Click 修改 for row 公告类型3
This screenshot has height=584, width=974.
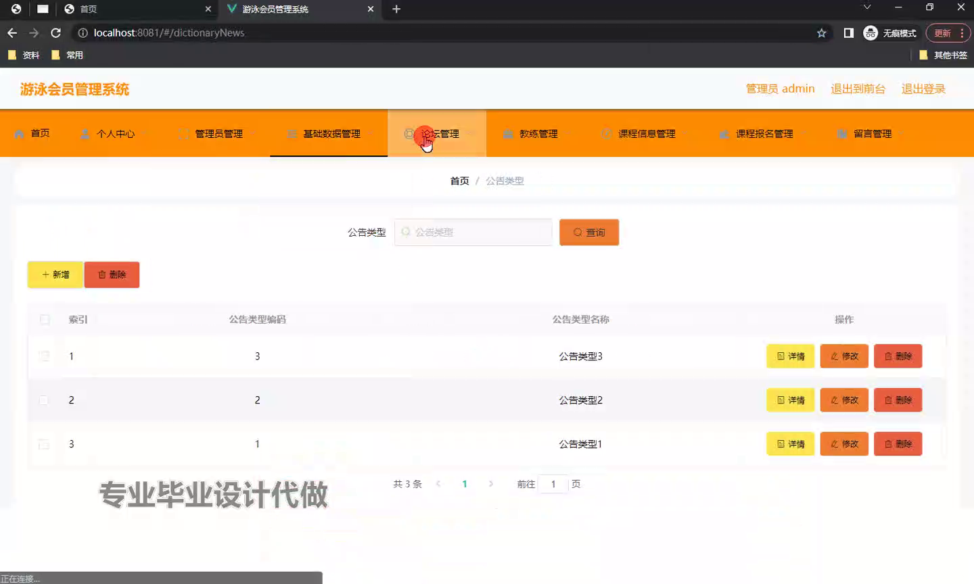[844, 356]
